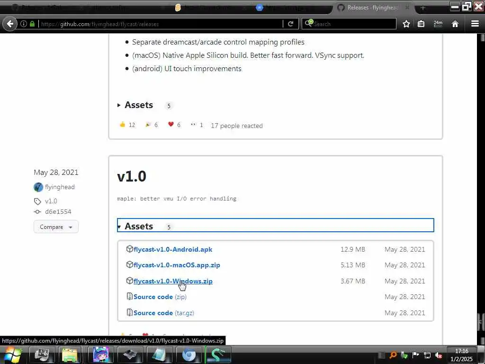Viewport: 485px width, 364px height.
Task: Open the v1.0 release title
Action: pos(132,176)
